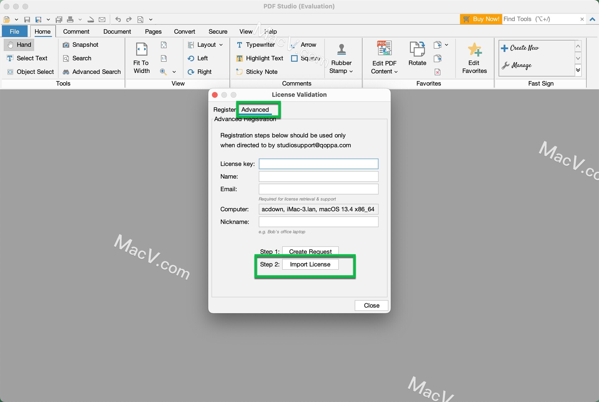
Task: Click the Close button in dialog
Action: [371, 305]
